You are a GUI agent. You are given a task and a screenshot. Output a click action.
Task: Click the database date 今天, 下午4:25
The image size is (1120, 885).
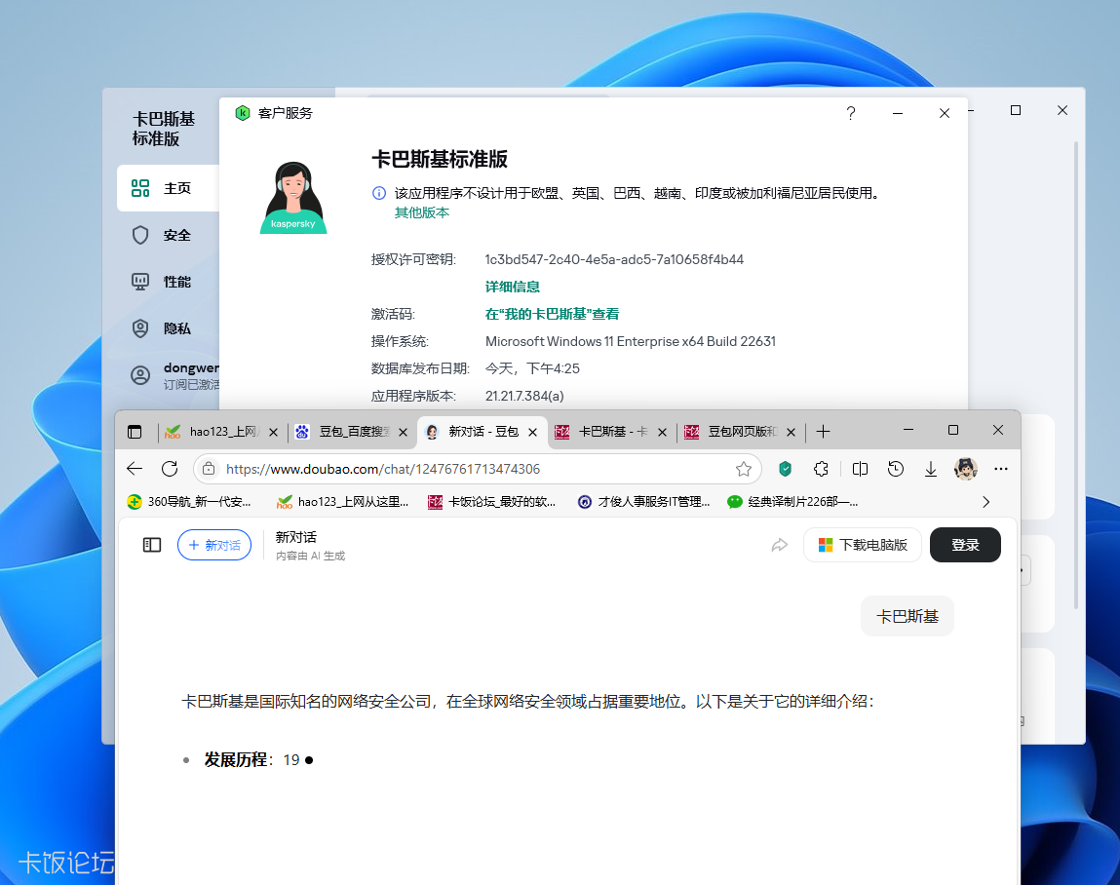point(532,368)
